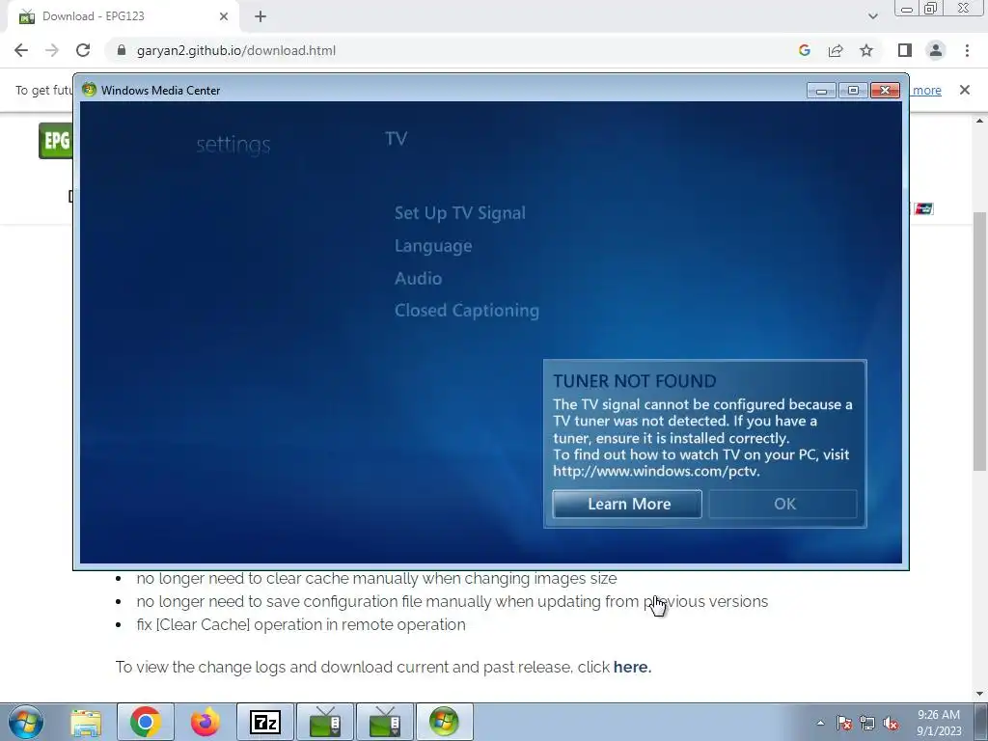Click the address bar URL
This screenshot has width=988, height=741.
click(236, 50)
